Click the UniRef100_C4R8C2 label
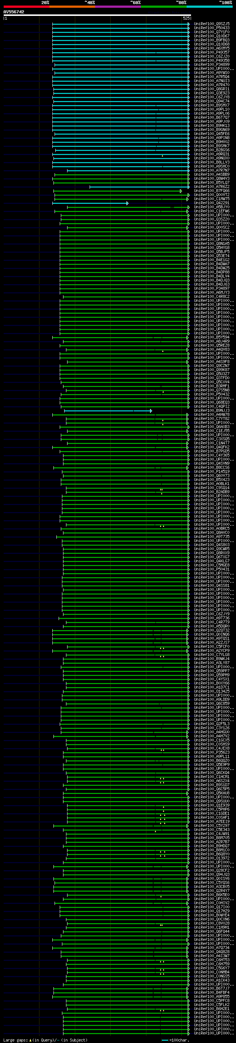The height and width of the screenshot is (1043, 236). pyautogui.click(x=212, y=297)
